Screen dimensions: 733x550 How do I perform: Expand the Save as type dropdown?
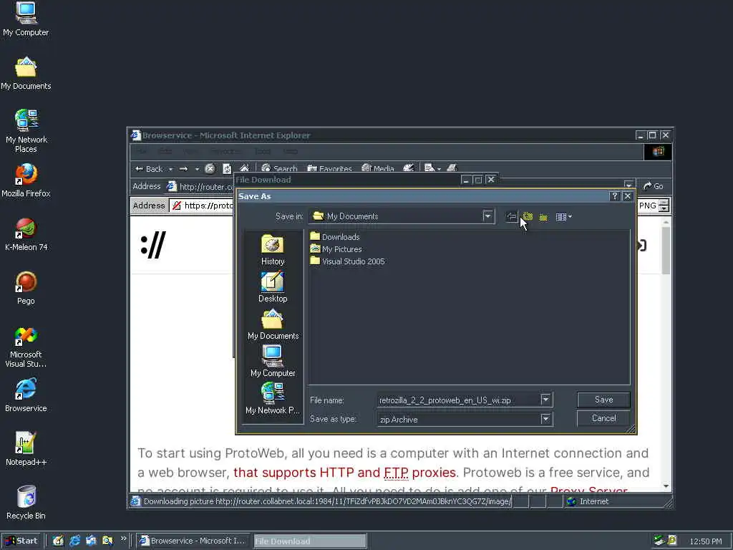545,419
